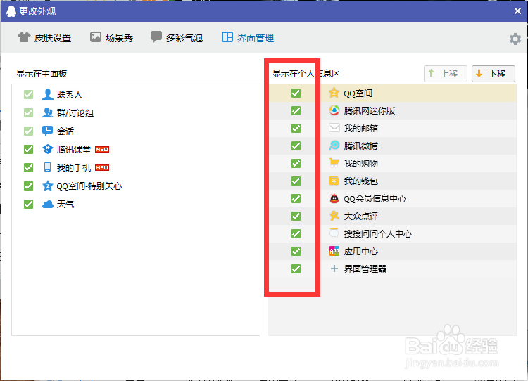Click the 我的手机 phone icon
The image size is (528, 381).
coord(47,167)
